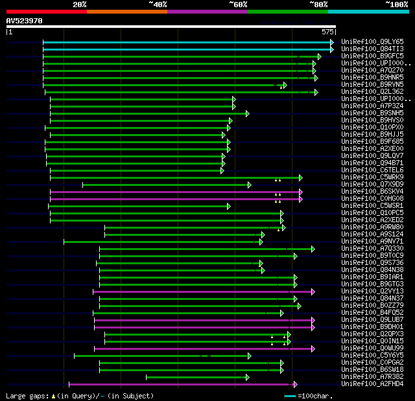415x401 pixels.
Task: View the UniRef100_A9RW80 subject
Action: [372, 227]
